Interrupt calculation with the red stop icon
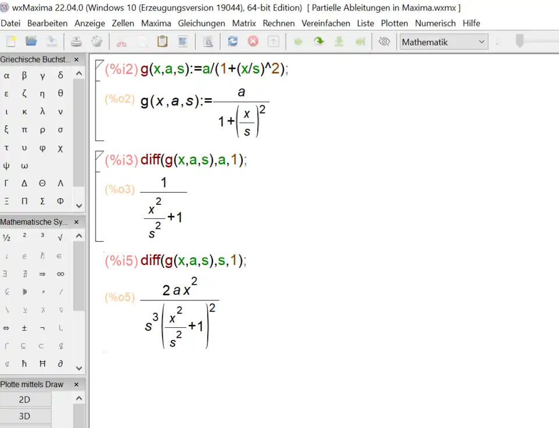Viewport: 559px width, 428px height. pyautogui.click(x=253, y=41)
